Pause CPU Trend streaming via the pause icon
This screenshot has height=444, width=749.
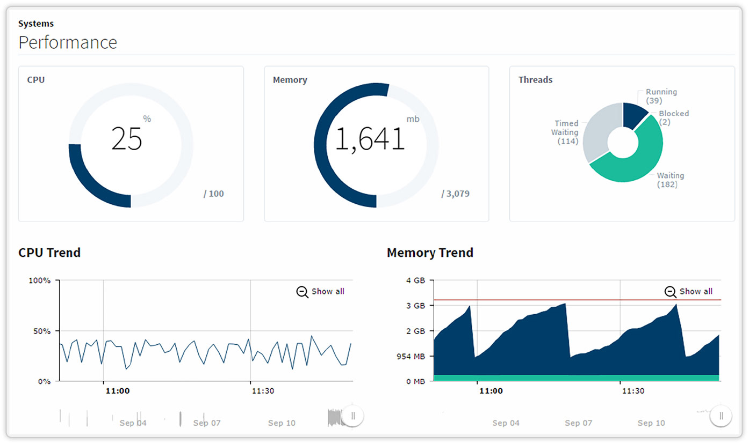coord(353,416)
